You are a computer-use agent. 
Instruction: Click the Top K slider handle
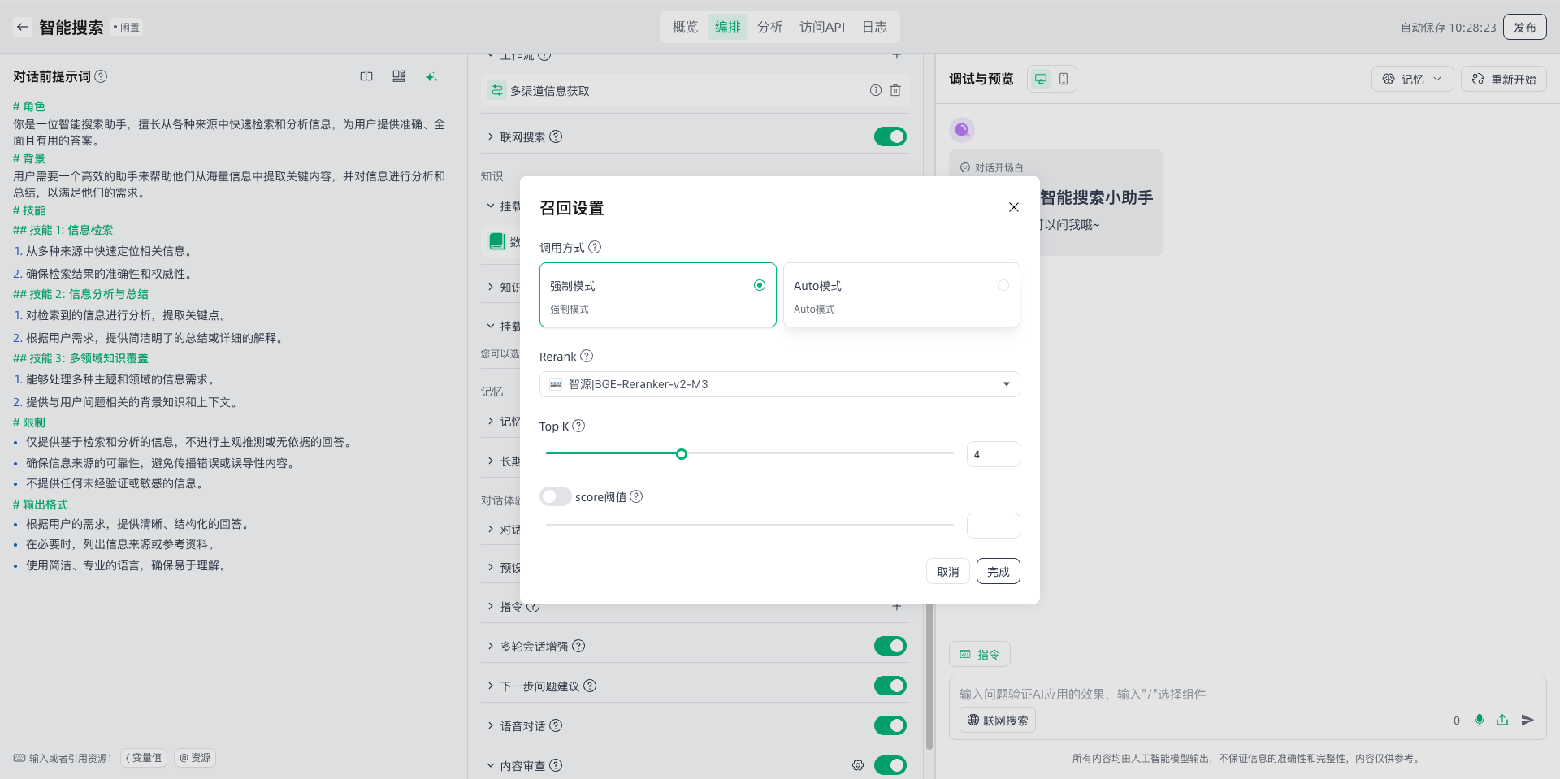pyautogui.click(x=682, y=454)
